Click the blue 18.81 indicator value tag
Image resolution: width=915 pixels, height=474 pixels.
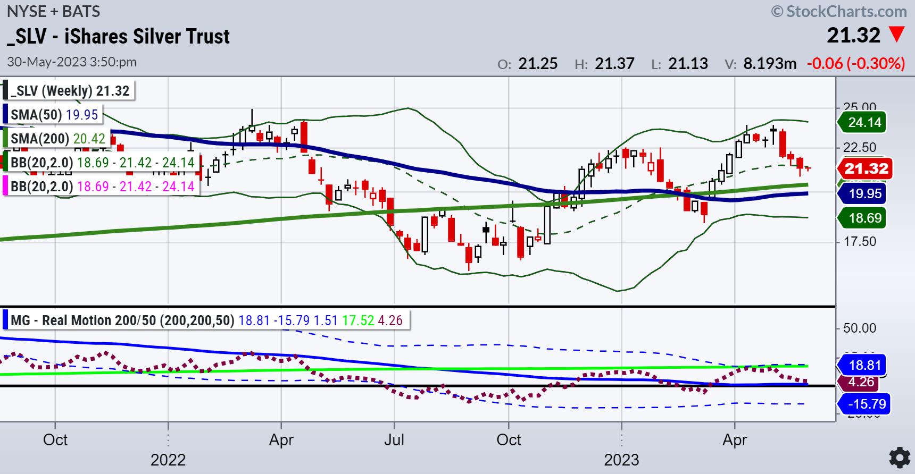click(864, 366)
